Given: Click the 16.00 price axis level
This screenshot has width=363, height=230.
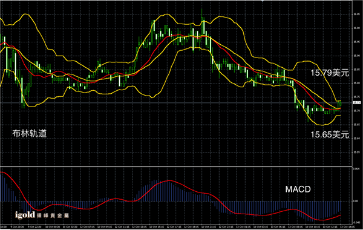Looking at the screenshot, I should [x=356, y=28].
